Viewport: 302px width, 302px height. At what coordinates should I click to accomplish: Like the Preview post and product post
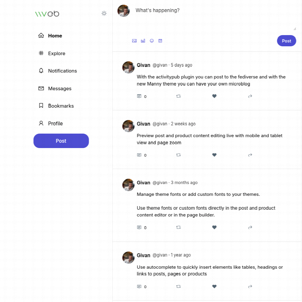pos(214,155)
